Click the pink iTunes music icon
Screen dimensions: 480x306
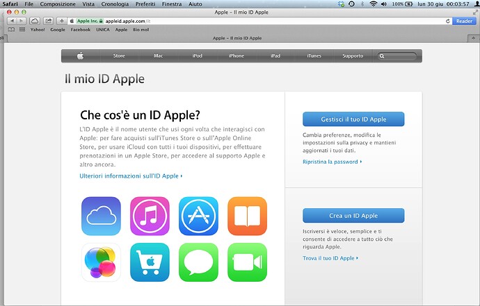point(150,216)
